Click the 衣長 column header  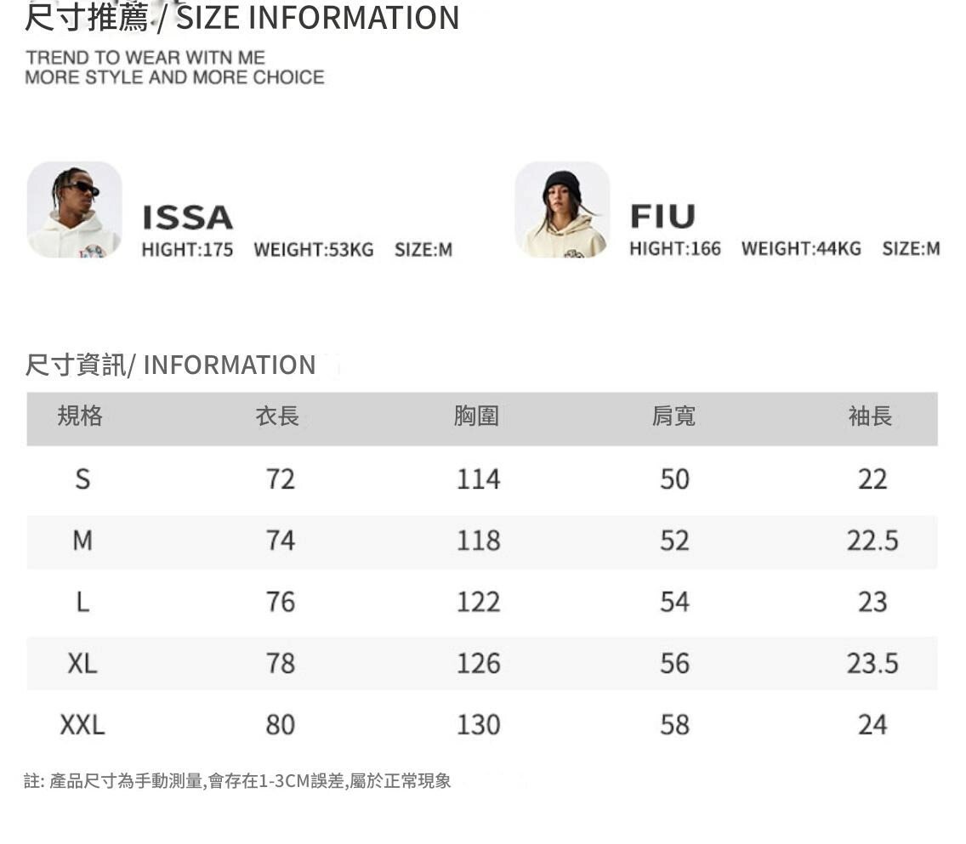tap(278, 416)
